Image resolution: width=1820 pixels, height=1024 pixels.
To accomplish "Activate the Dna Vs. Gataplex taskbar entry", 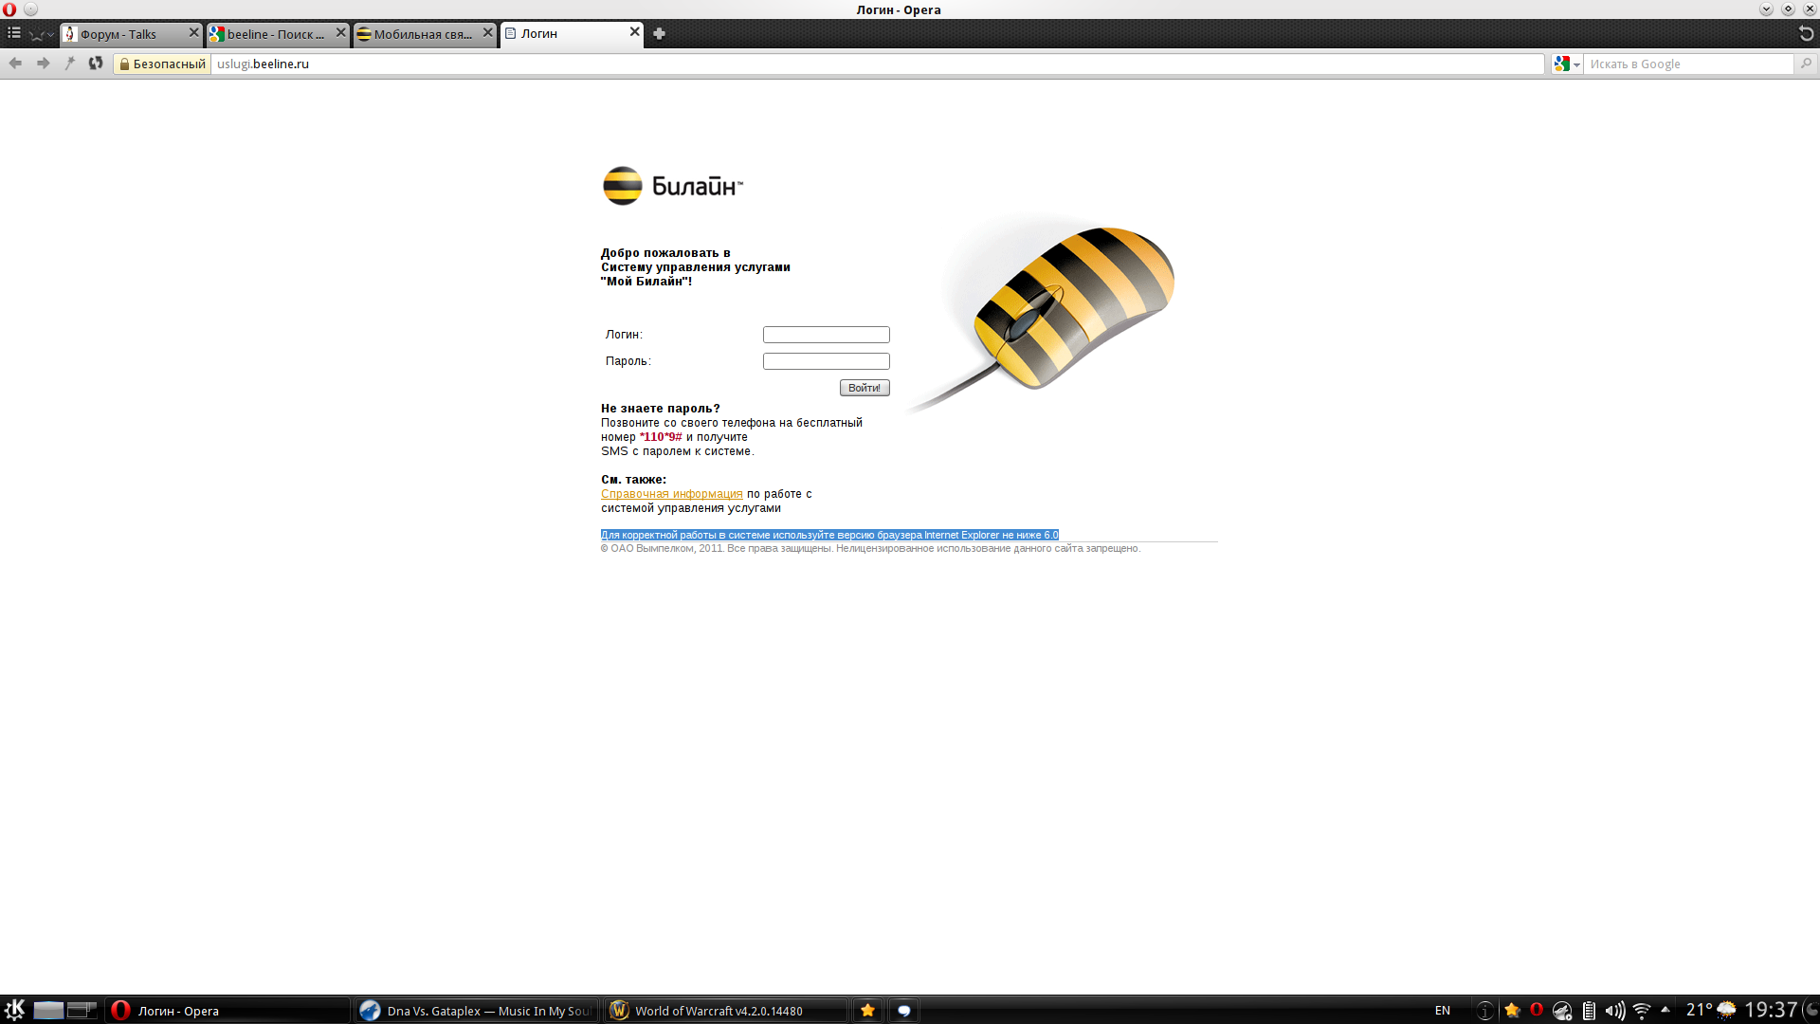I will [x=477, y=1011].
